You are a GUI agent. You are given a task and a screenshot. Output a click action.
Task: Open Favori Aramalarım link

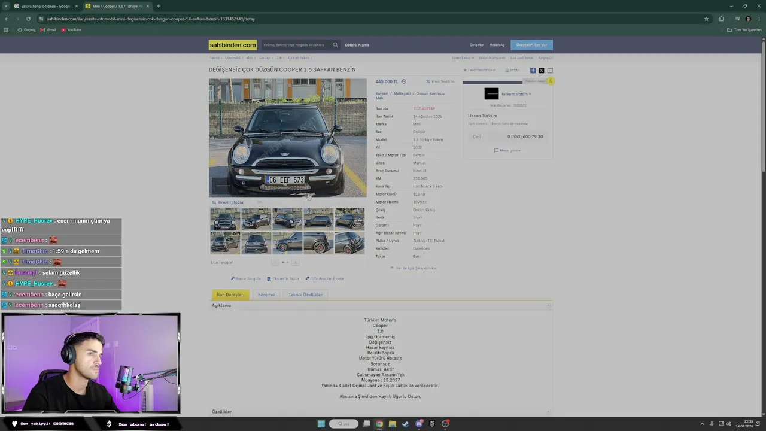[493, 58]
